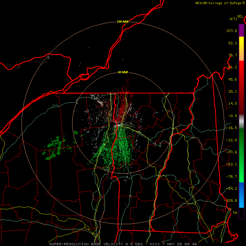Click the 14.5 velocity scale value

[233, 104]
